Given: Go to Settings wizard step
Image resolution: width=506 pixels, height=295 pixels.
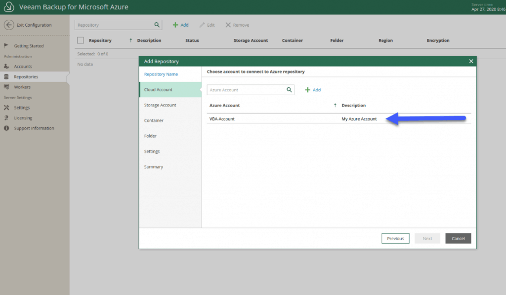Looking at the screenshot, I should [170, 151].
